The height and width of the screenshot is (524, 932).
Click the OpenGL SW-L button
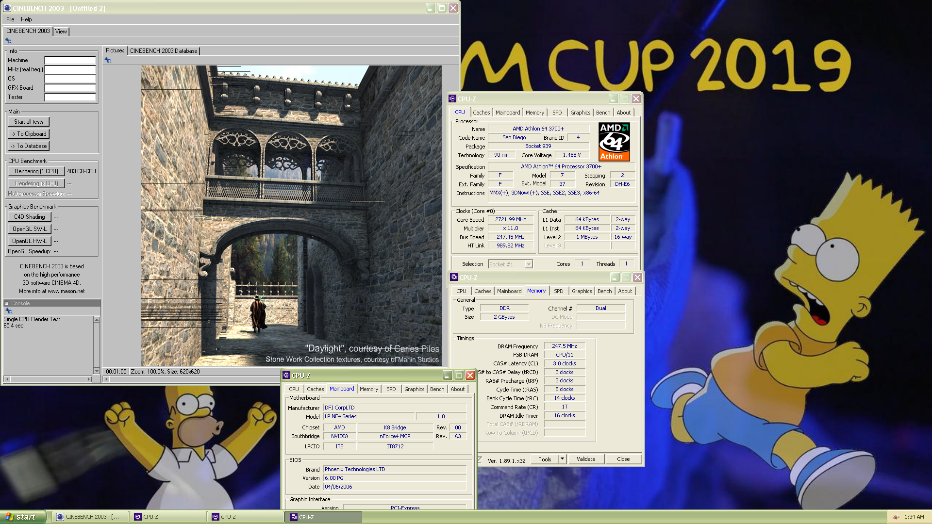tap(29, 229)
